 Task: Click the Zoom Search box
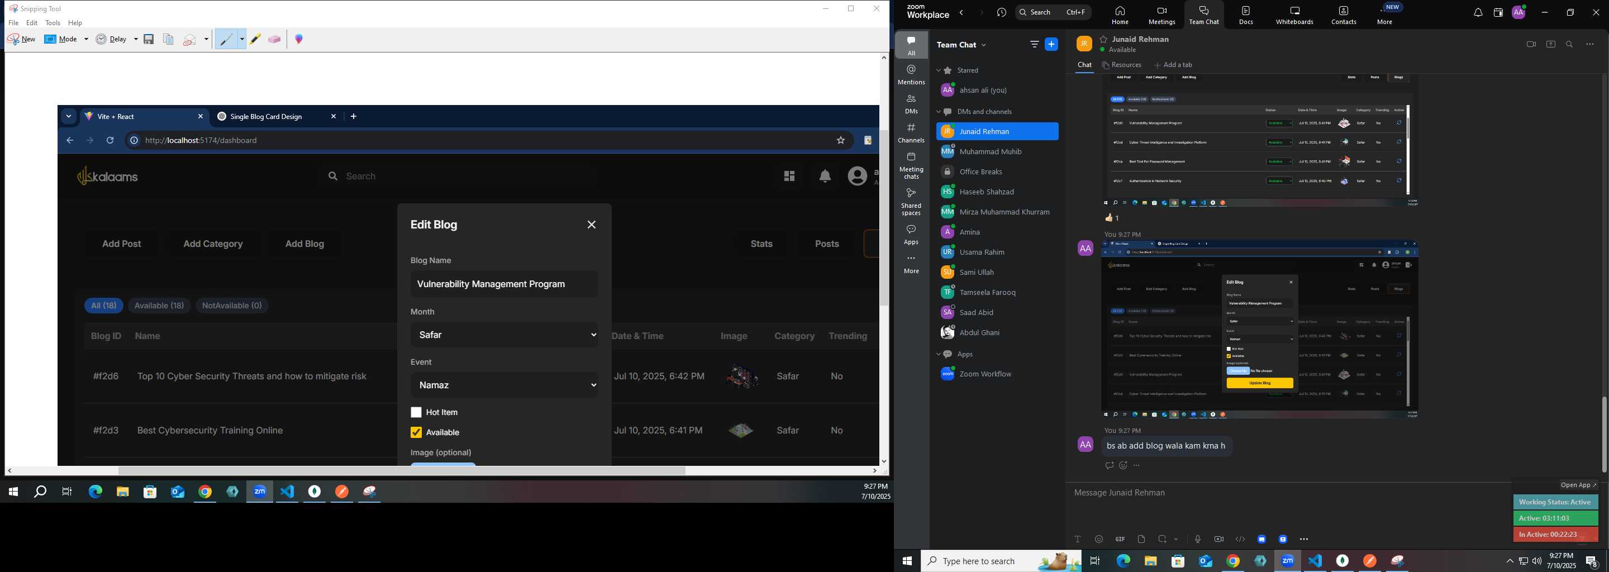(1053, 12)
